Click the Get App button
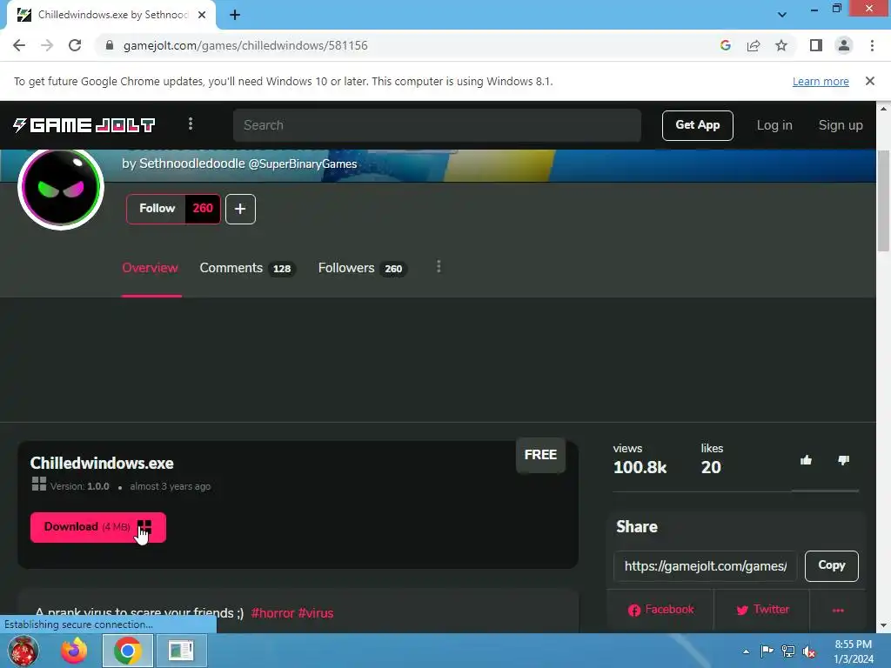Image resolution: width=891 pixels, height=668 pixels. [x=697, y=125]
